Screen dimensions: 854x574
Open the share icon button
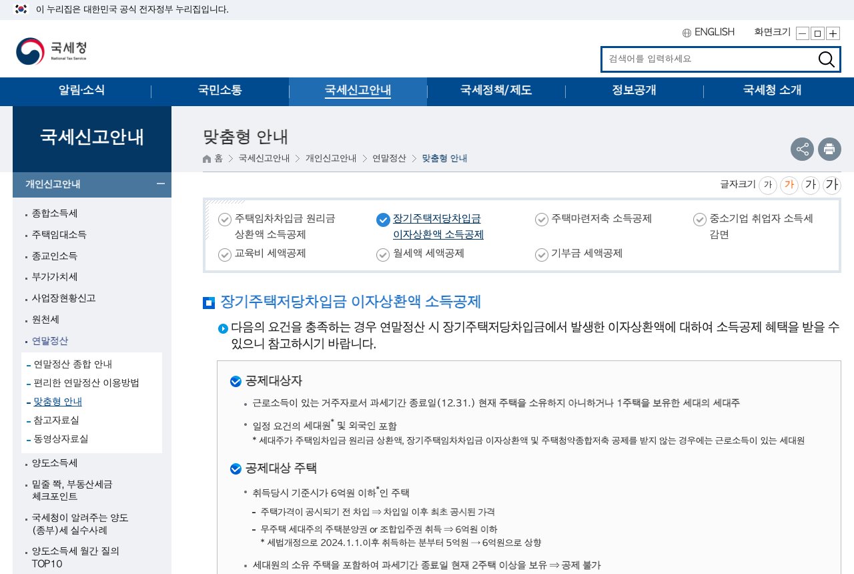click(x=802, y=149)
